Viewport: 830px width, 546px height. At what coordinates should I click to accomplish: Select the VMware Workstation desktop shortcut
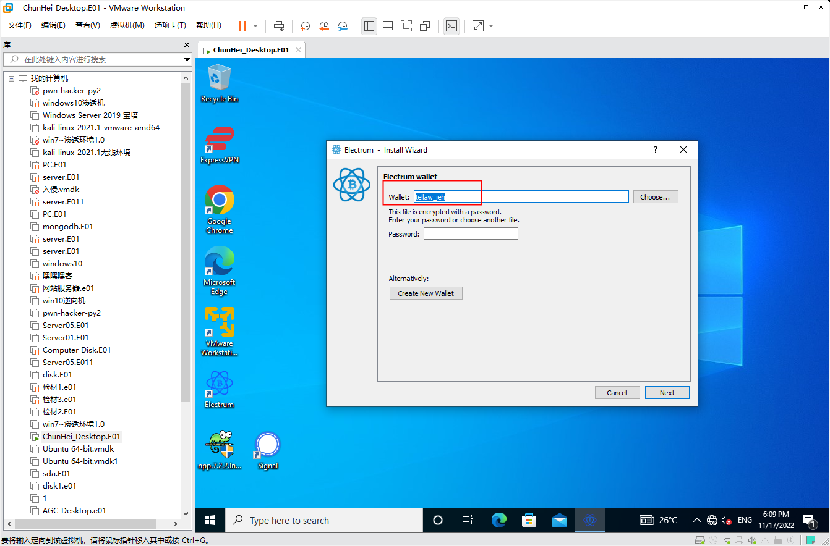point(219,332)
